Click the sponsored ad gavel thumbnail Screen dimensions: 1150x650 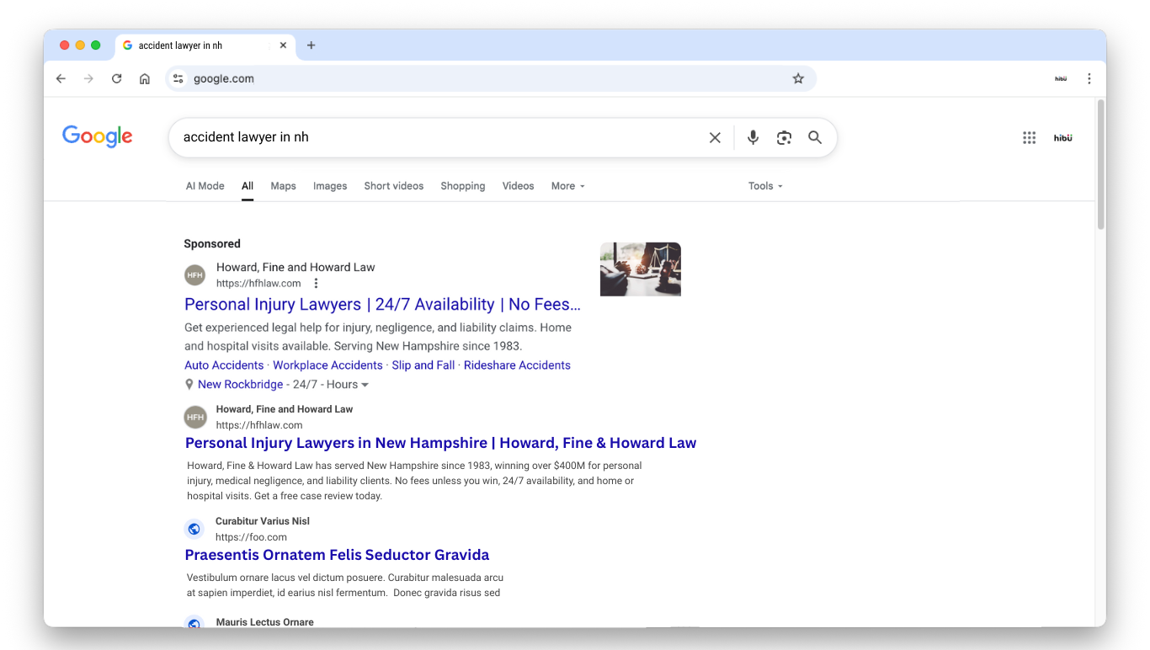coord(640,269)
